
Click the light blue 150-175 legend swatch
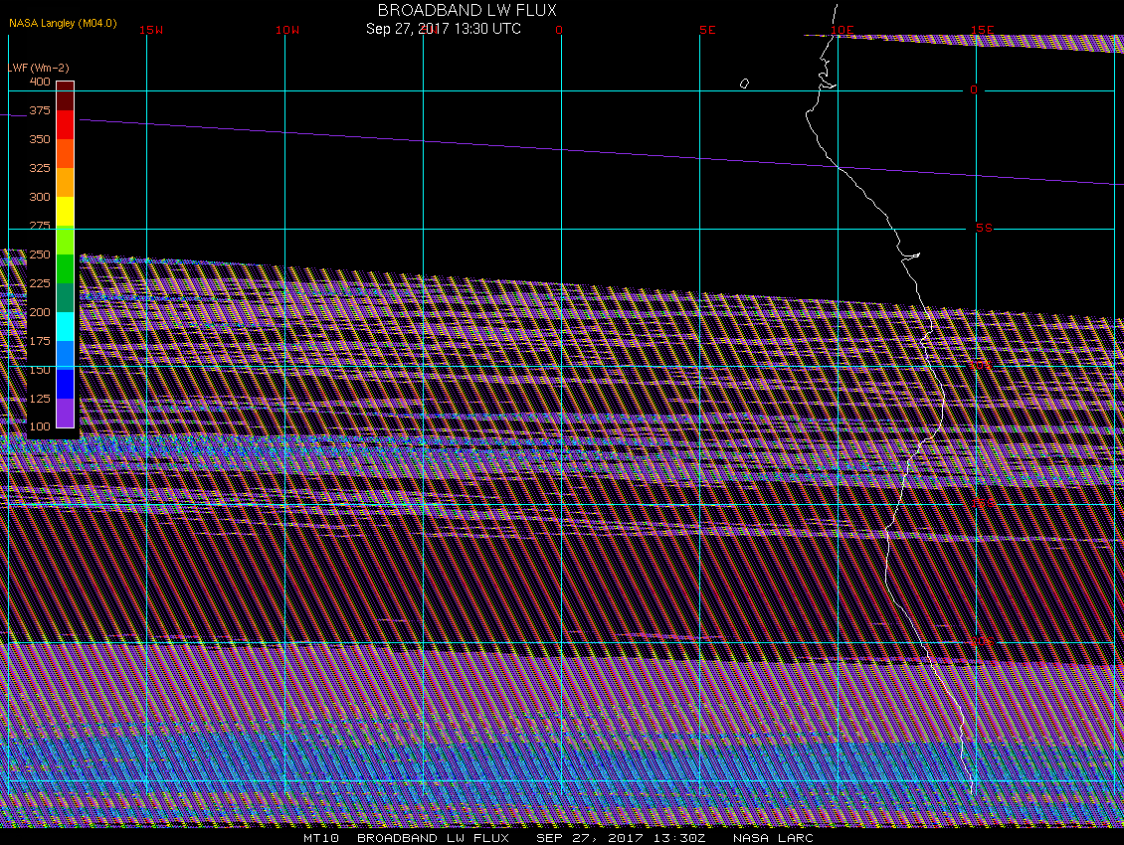(66, 355)
